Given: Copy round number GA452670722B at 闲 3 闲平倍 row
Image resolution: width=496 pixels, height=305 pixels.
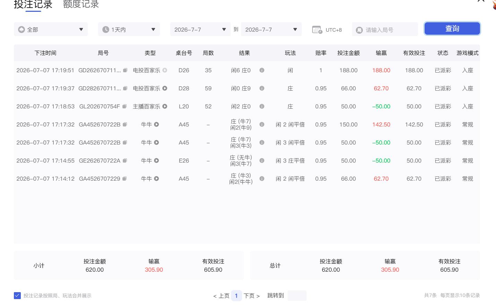Looking at the screenshot, I should tap(125, 142).
